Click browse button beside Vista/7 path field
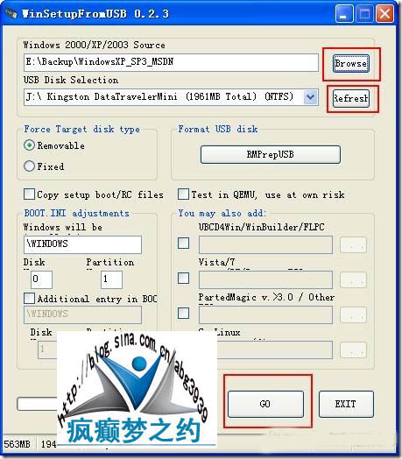Screen dimensions: 402x459 353,279
